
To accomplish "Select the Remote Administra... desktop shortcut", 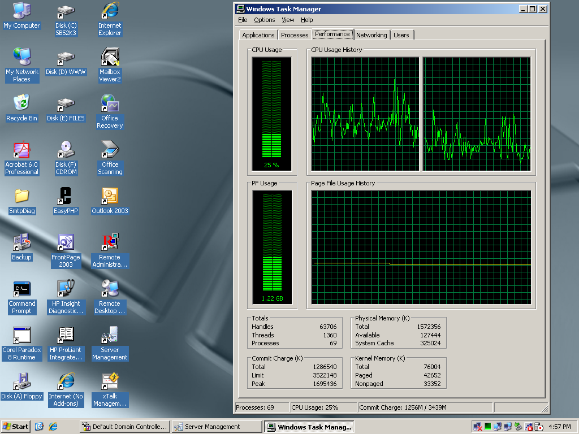I will pos(110,251).
